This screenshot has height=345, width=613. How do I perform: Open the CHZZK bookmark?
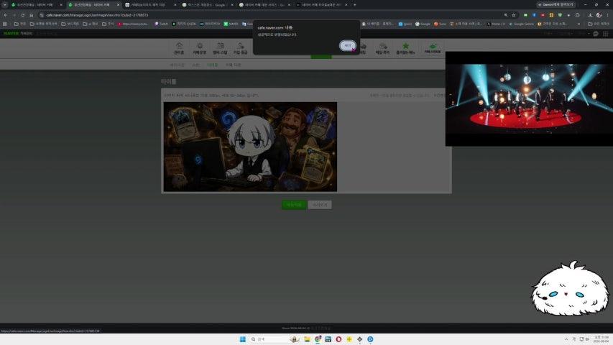click(184, 24)
